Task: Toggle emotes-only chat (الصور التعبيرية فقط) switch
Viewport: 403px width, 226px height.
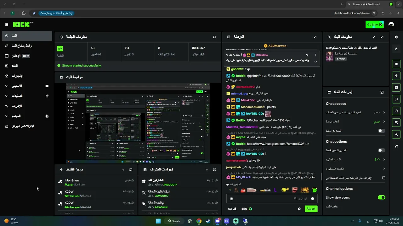Action: coord(381,150)
